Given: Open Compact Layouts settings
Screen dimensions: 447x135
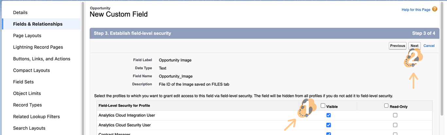Looking at the screenshot, I should tap(31, 70).
